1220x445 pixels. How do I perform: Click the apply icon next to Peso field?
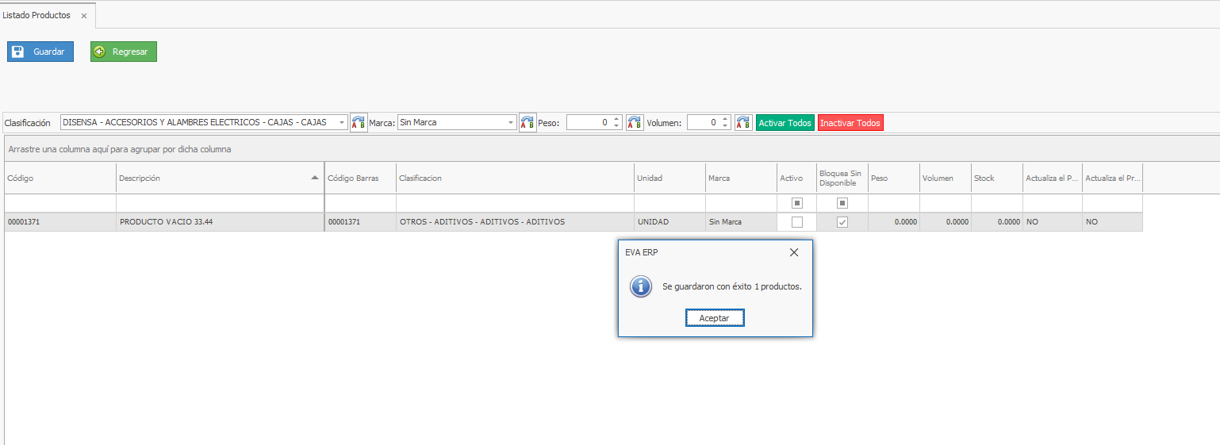tap(635, 123)
